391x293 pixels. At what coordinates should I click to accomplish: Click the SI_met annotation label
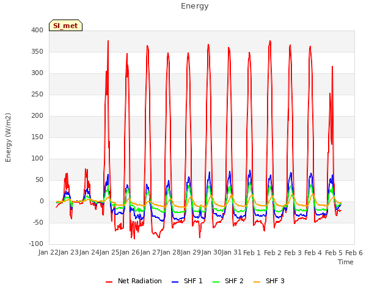point(65,26)
